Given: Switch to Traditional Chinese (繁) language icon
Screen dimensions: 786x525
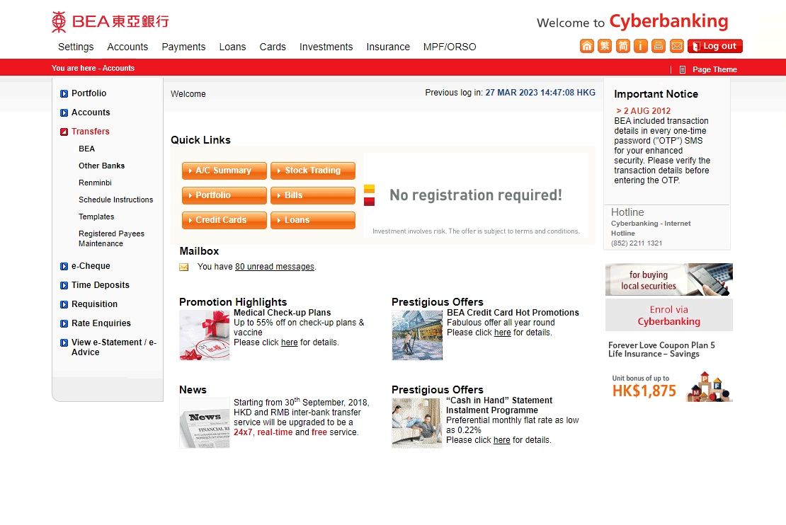Looking at the screenshot, I should pos(605,46).
